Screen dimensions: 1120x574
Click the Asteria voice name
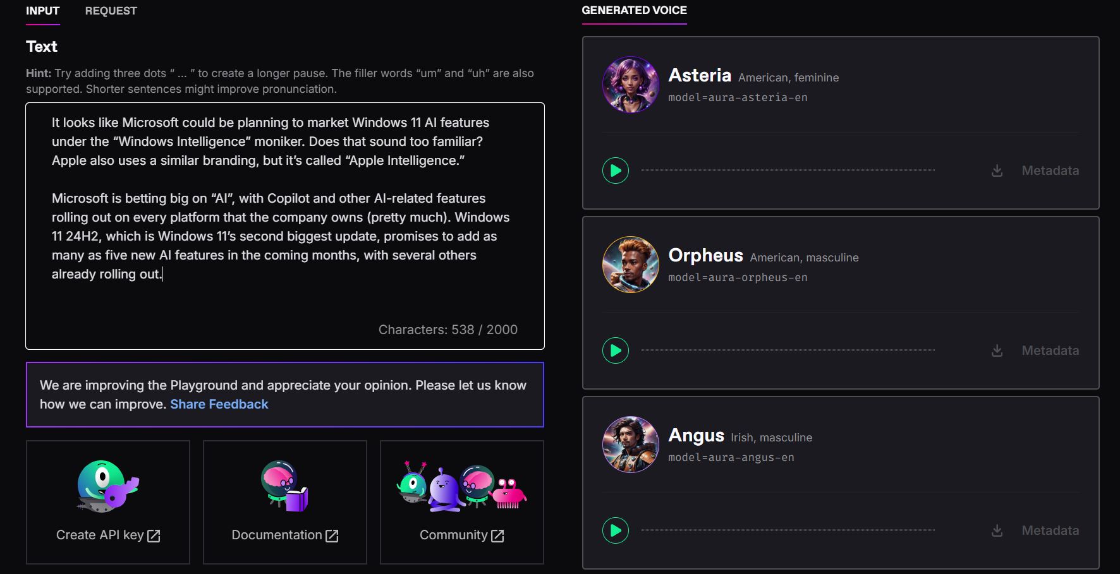700,76
